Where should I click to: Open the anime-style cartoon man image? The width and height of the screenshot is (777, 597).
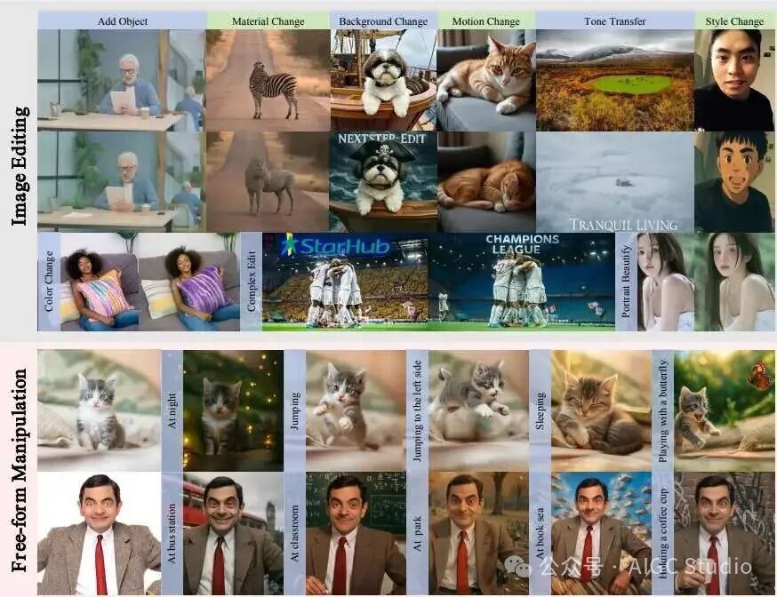(734, 181)
